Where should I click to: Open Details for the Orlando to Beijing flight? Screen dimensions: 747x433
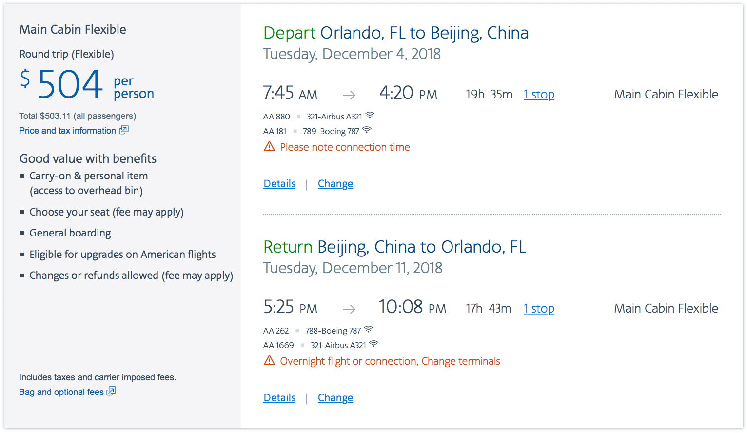(x=279, y=184)
